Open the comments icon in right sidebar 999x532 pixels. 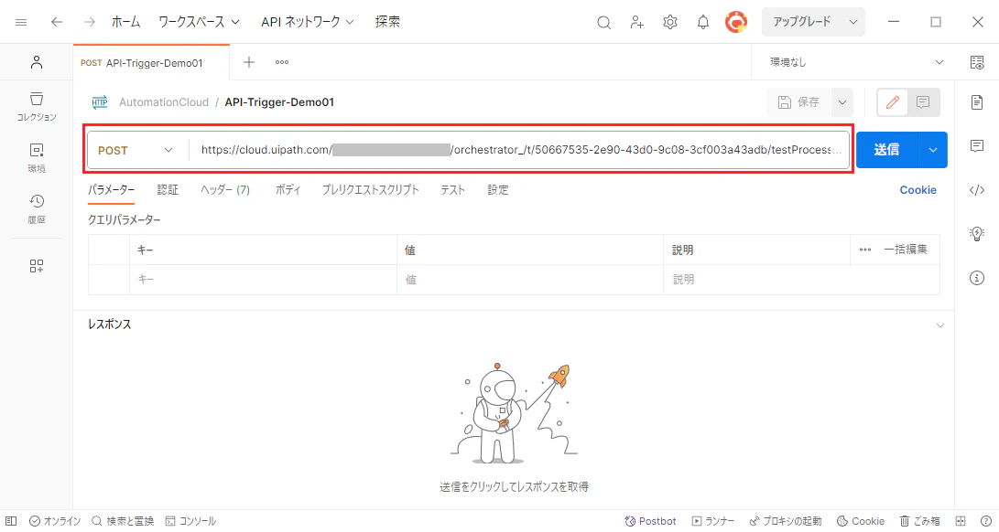click(977, 146)
